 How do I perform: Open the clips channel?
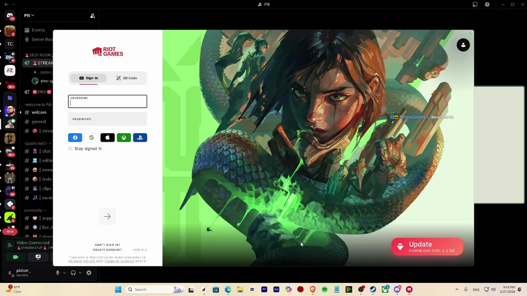pos(38,188)
